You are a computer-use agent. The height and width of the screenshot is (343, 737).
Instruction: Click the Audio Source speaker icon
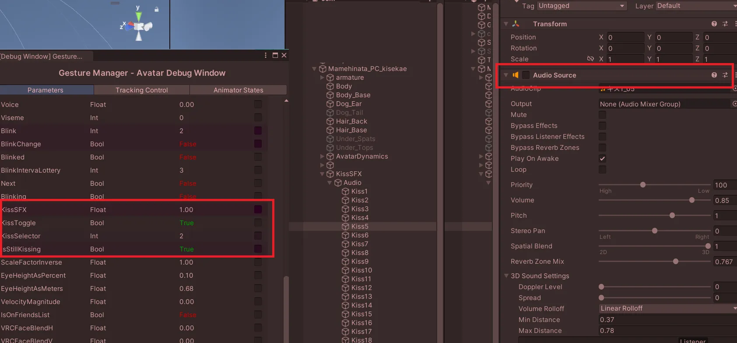pos(516,75)
